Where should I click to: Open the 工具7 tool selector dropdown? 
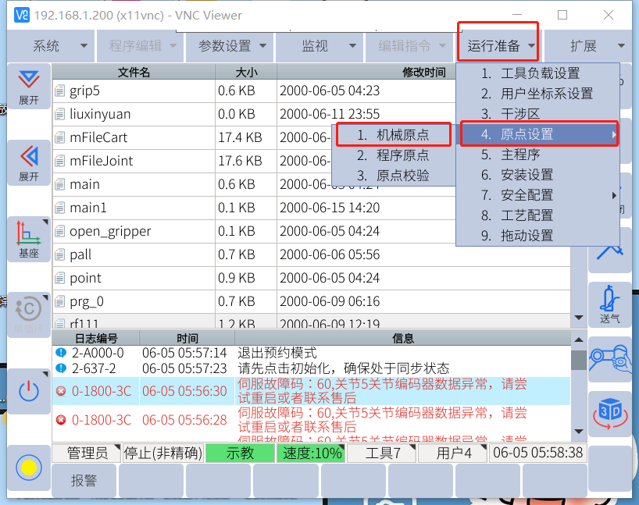(x=380, y=453)
